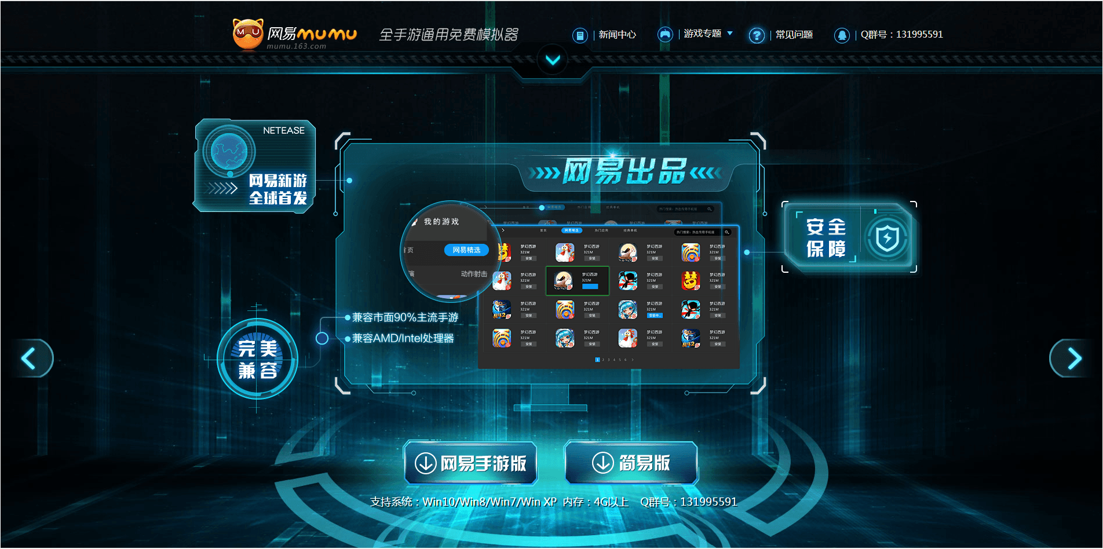Click 我的游戏 in magnified preview
The width and height of the screenshot is (1103, 549).
tap(441, 222)
